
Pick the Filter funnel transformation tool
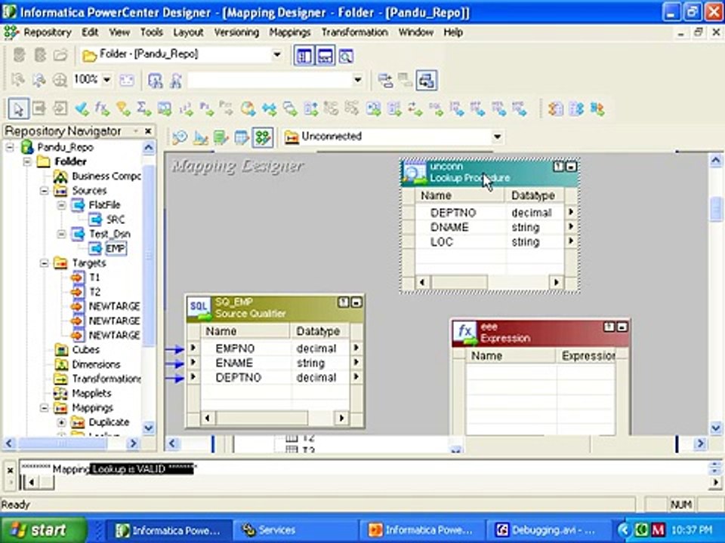tap(123, 109)
